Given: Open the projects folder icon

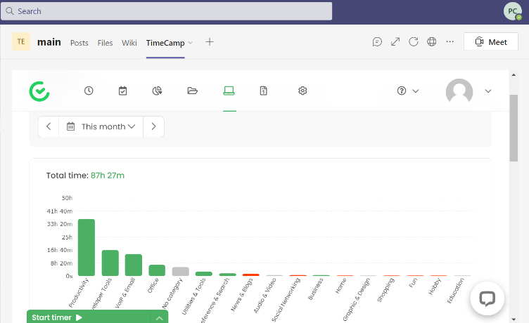Looking at the screenshot, I should tap(193, 91).
